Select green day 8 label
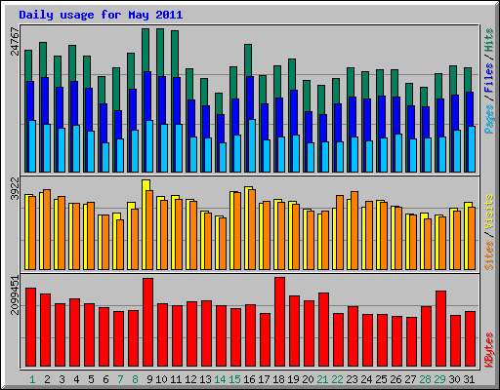 (x=135, y=379)
